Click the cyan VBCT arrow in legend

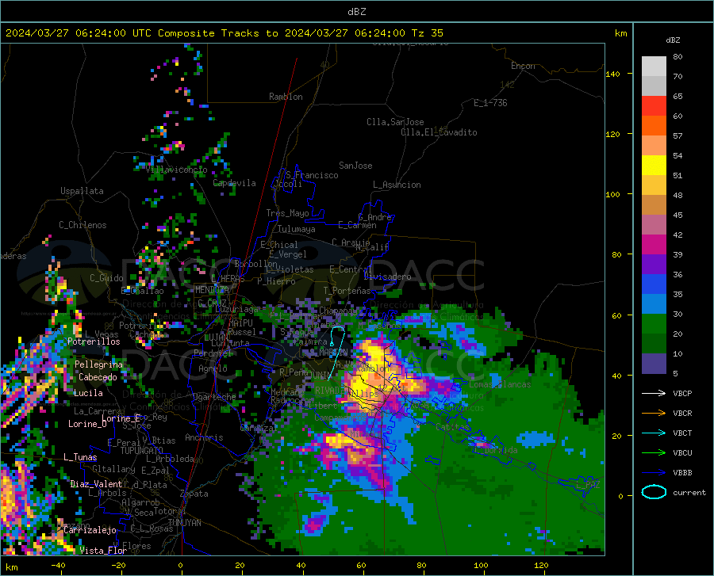(654, 433)
